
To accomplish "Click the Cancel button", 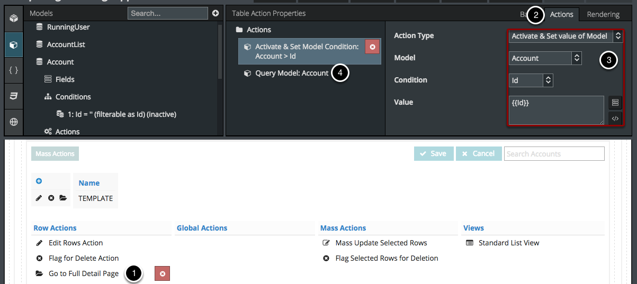I will (x=478, y=153).
